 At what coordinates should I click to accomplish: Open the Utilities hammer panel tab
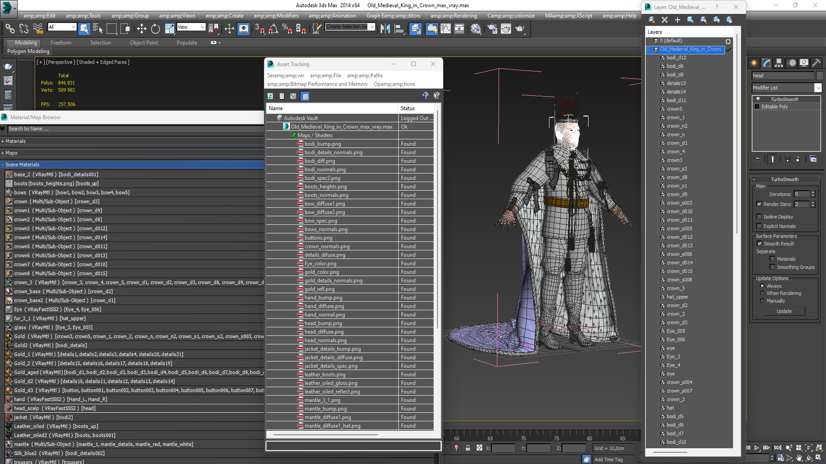pos(817,63)
